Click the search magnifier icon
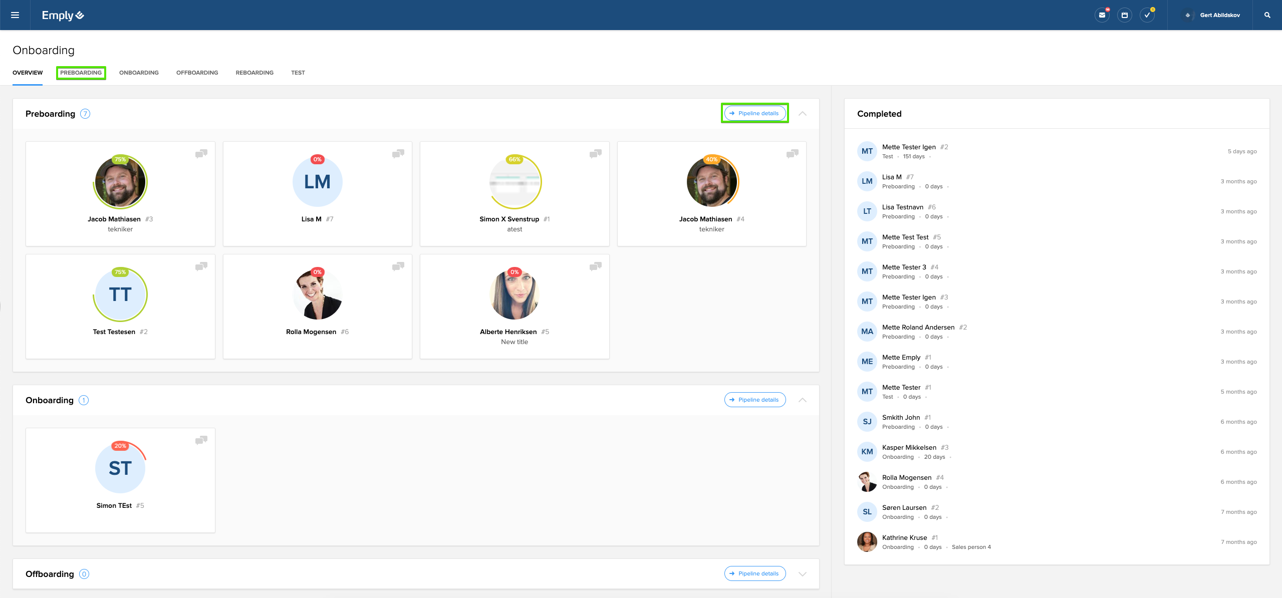 pyautogui.click(x=1267, y=15)
